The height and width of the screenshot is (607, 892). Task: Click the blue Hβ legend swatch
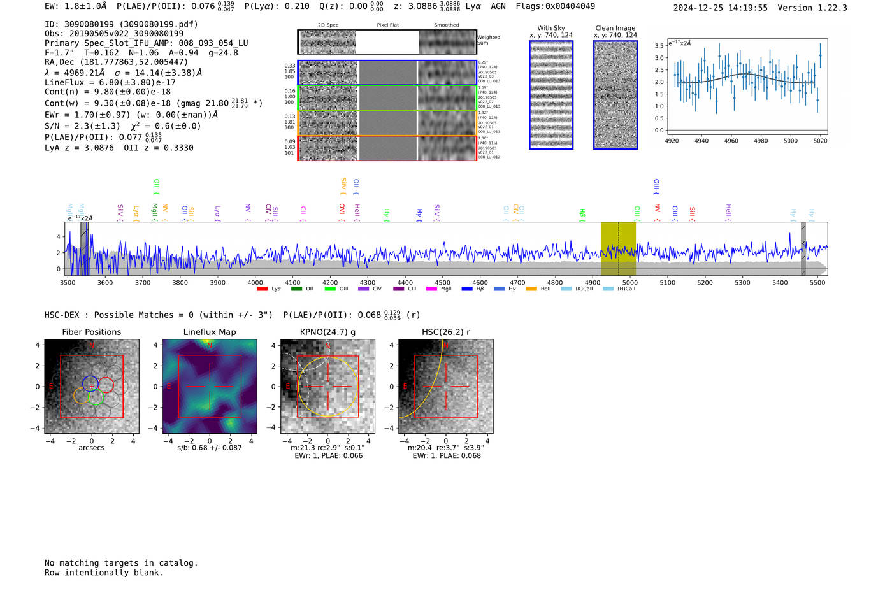(467, 289)
